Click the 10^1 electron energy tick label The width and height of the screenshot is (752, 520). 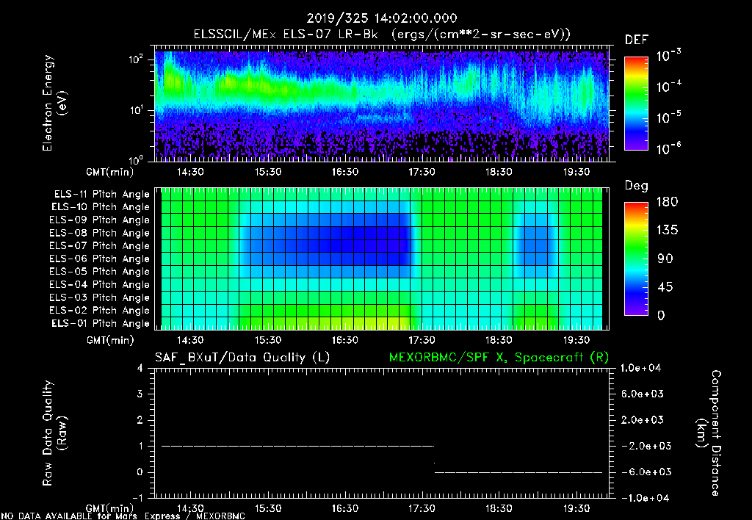coord(136,110)
